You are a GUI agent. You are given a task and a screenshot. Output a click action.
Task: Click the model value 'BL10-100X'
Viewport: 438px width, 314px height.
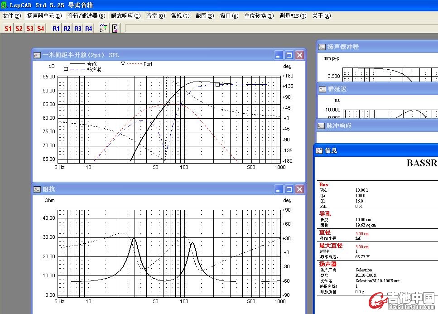[x=366, y=275]
